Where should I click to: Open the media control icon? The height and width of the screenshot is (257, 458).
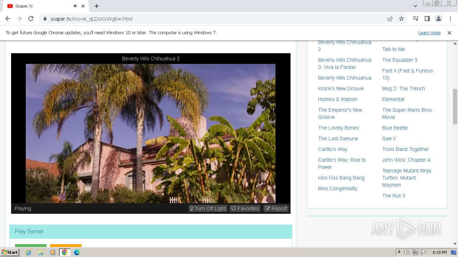point(415,19)
